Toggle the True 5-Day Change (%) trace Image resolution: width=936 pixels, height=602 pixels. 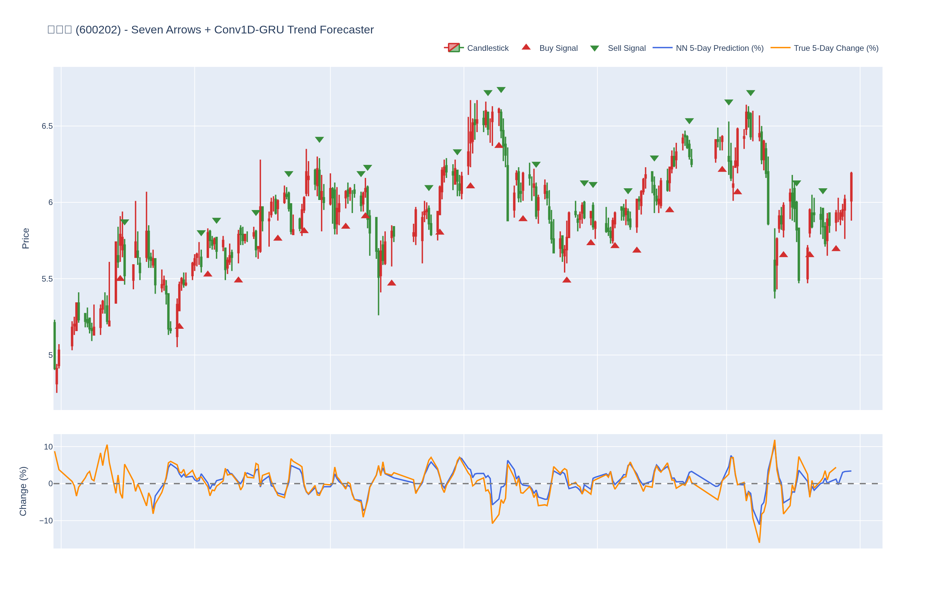coord(836,48)
